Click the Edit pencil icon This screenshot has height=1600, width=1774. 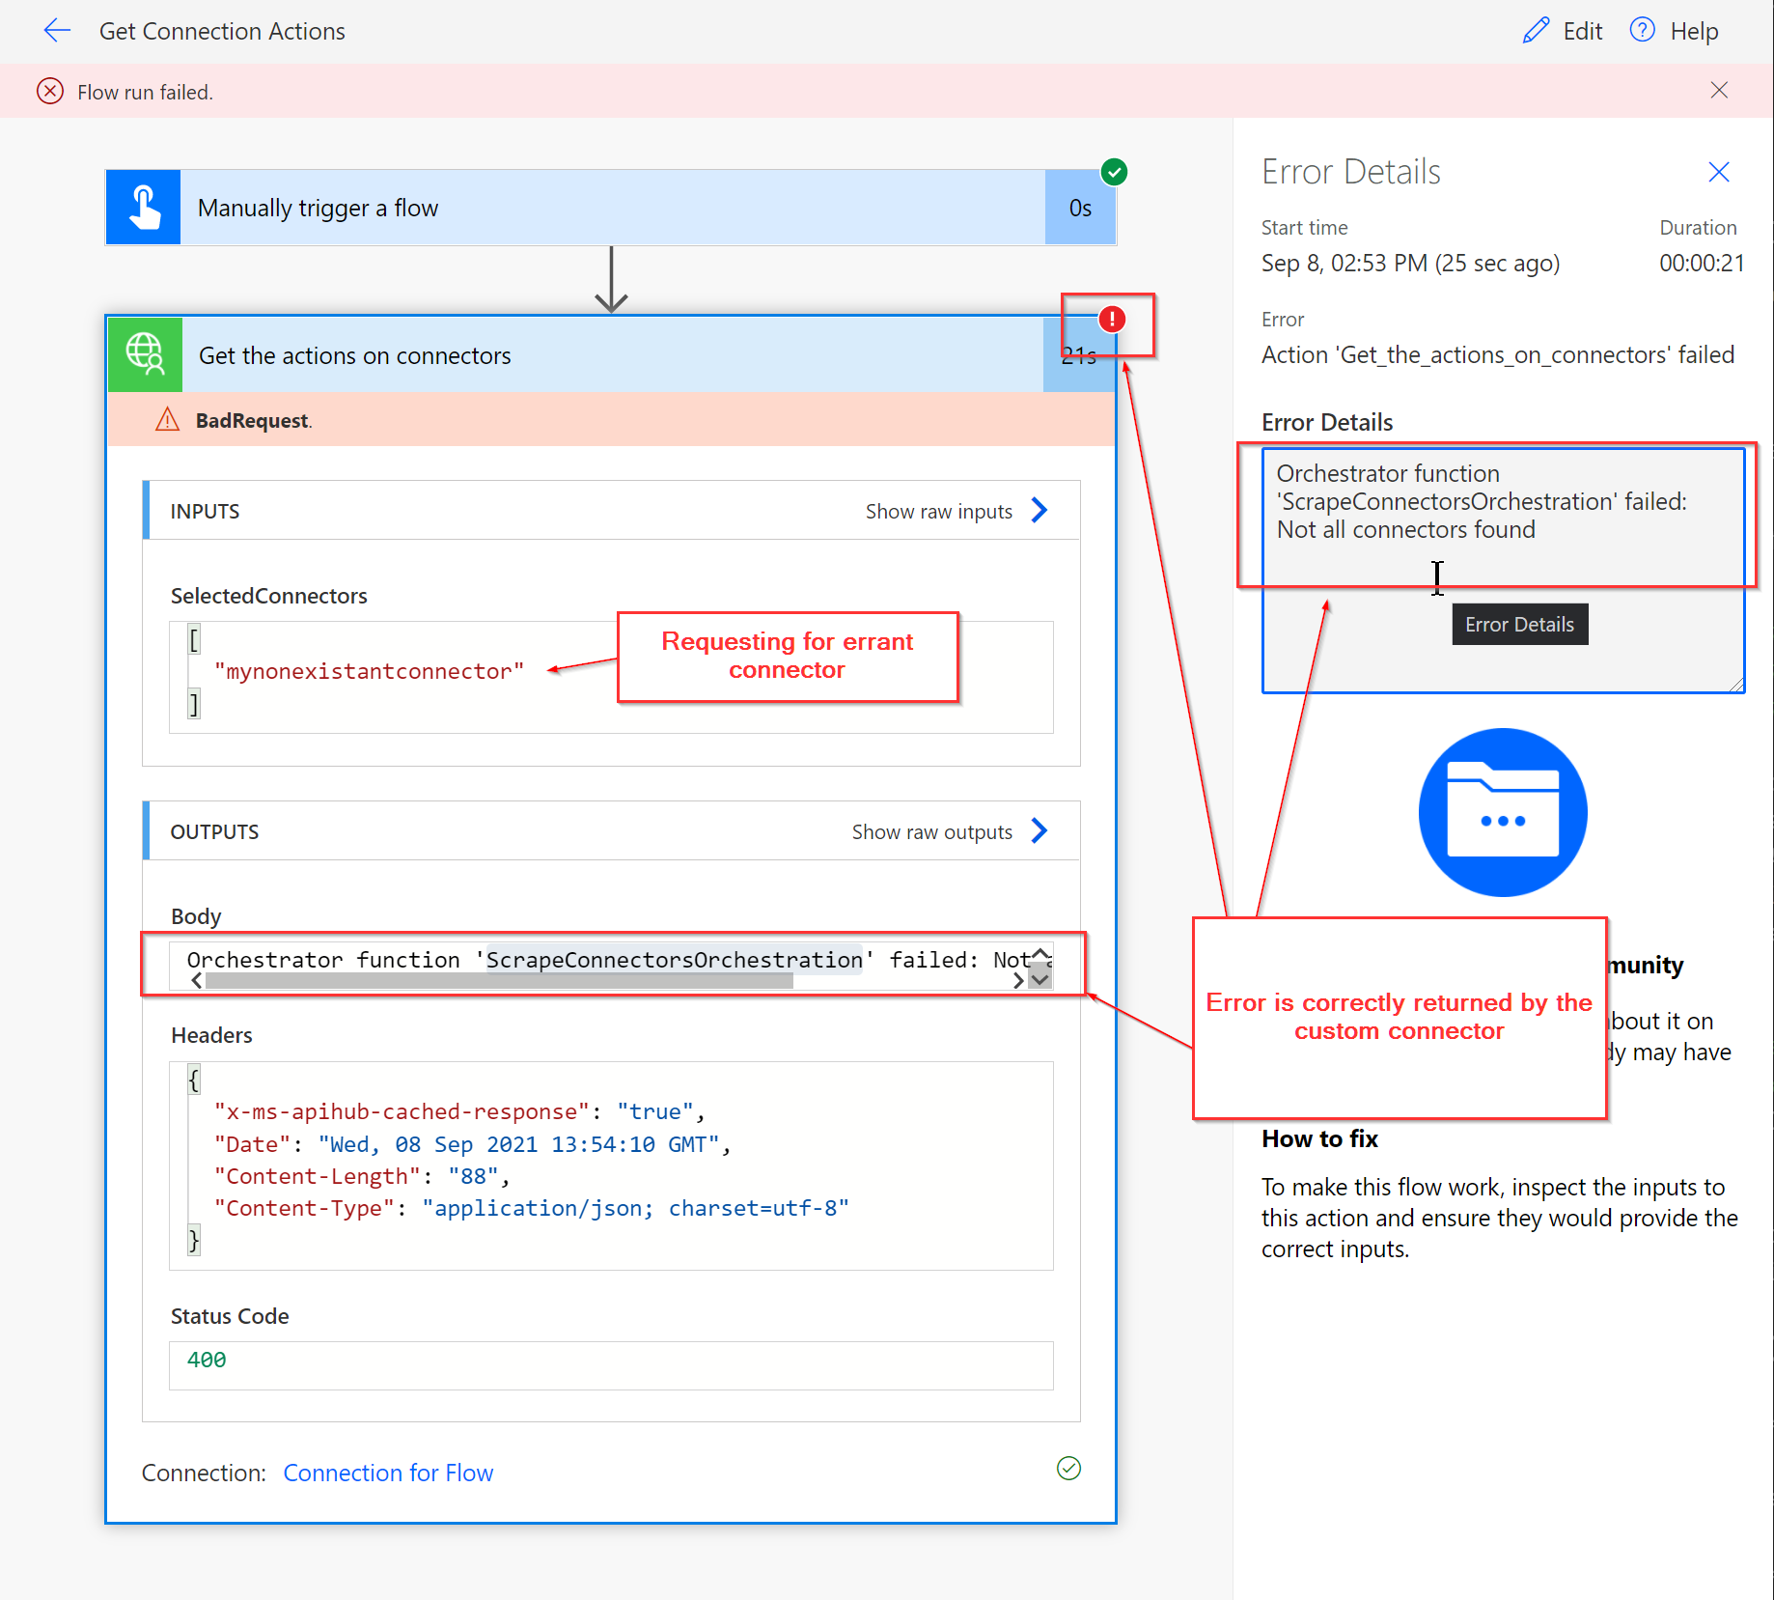(x=1535, y=31)
